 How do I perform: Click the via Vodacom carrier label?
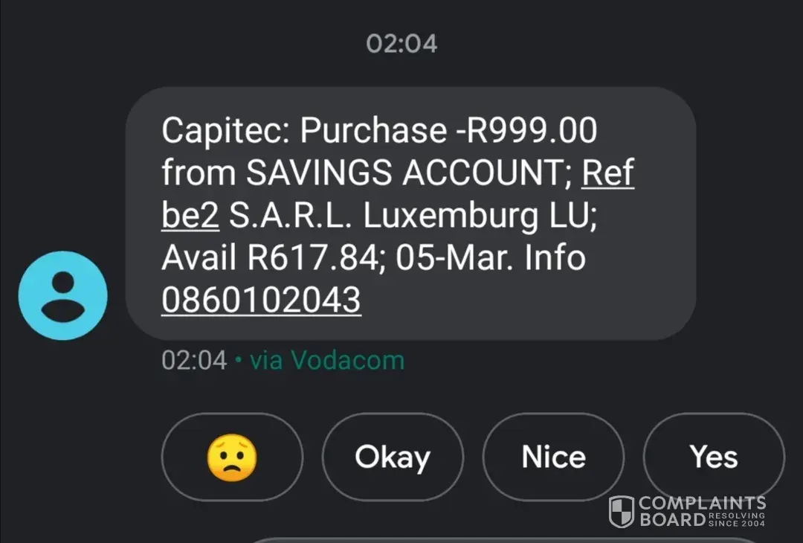pyautogui.click(x=327, y=361)
